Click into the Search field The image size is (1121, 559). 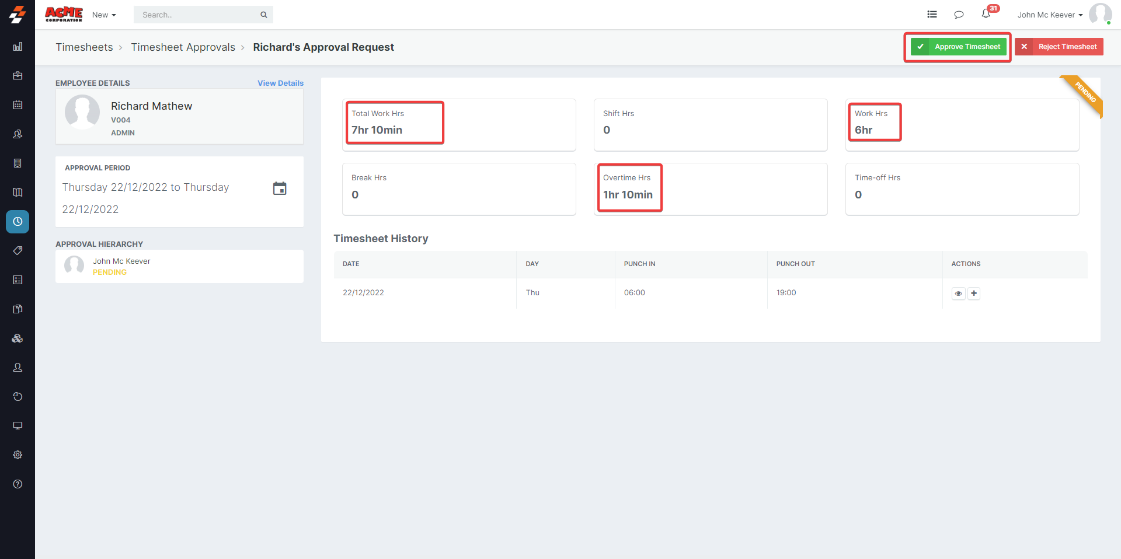click(197, 15)
